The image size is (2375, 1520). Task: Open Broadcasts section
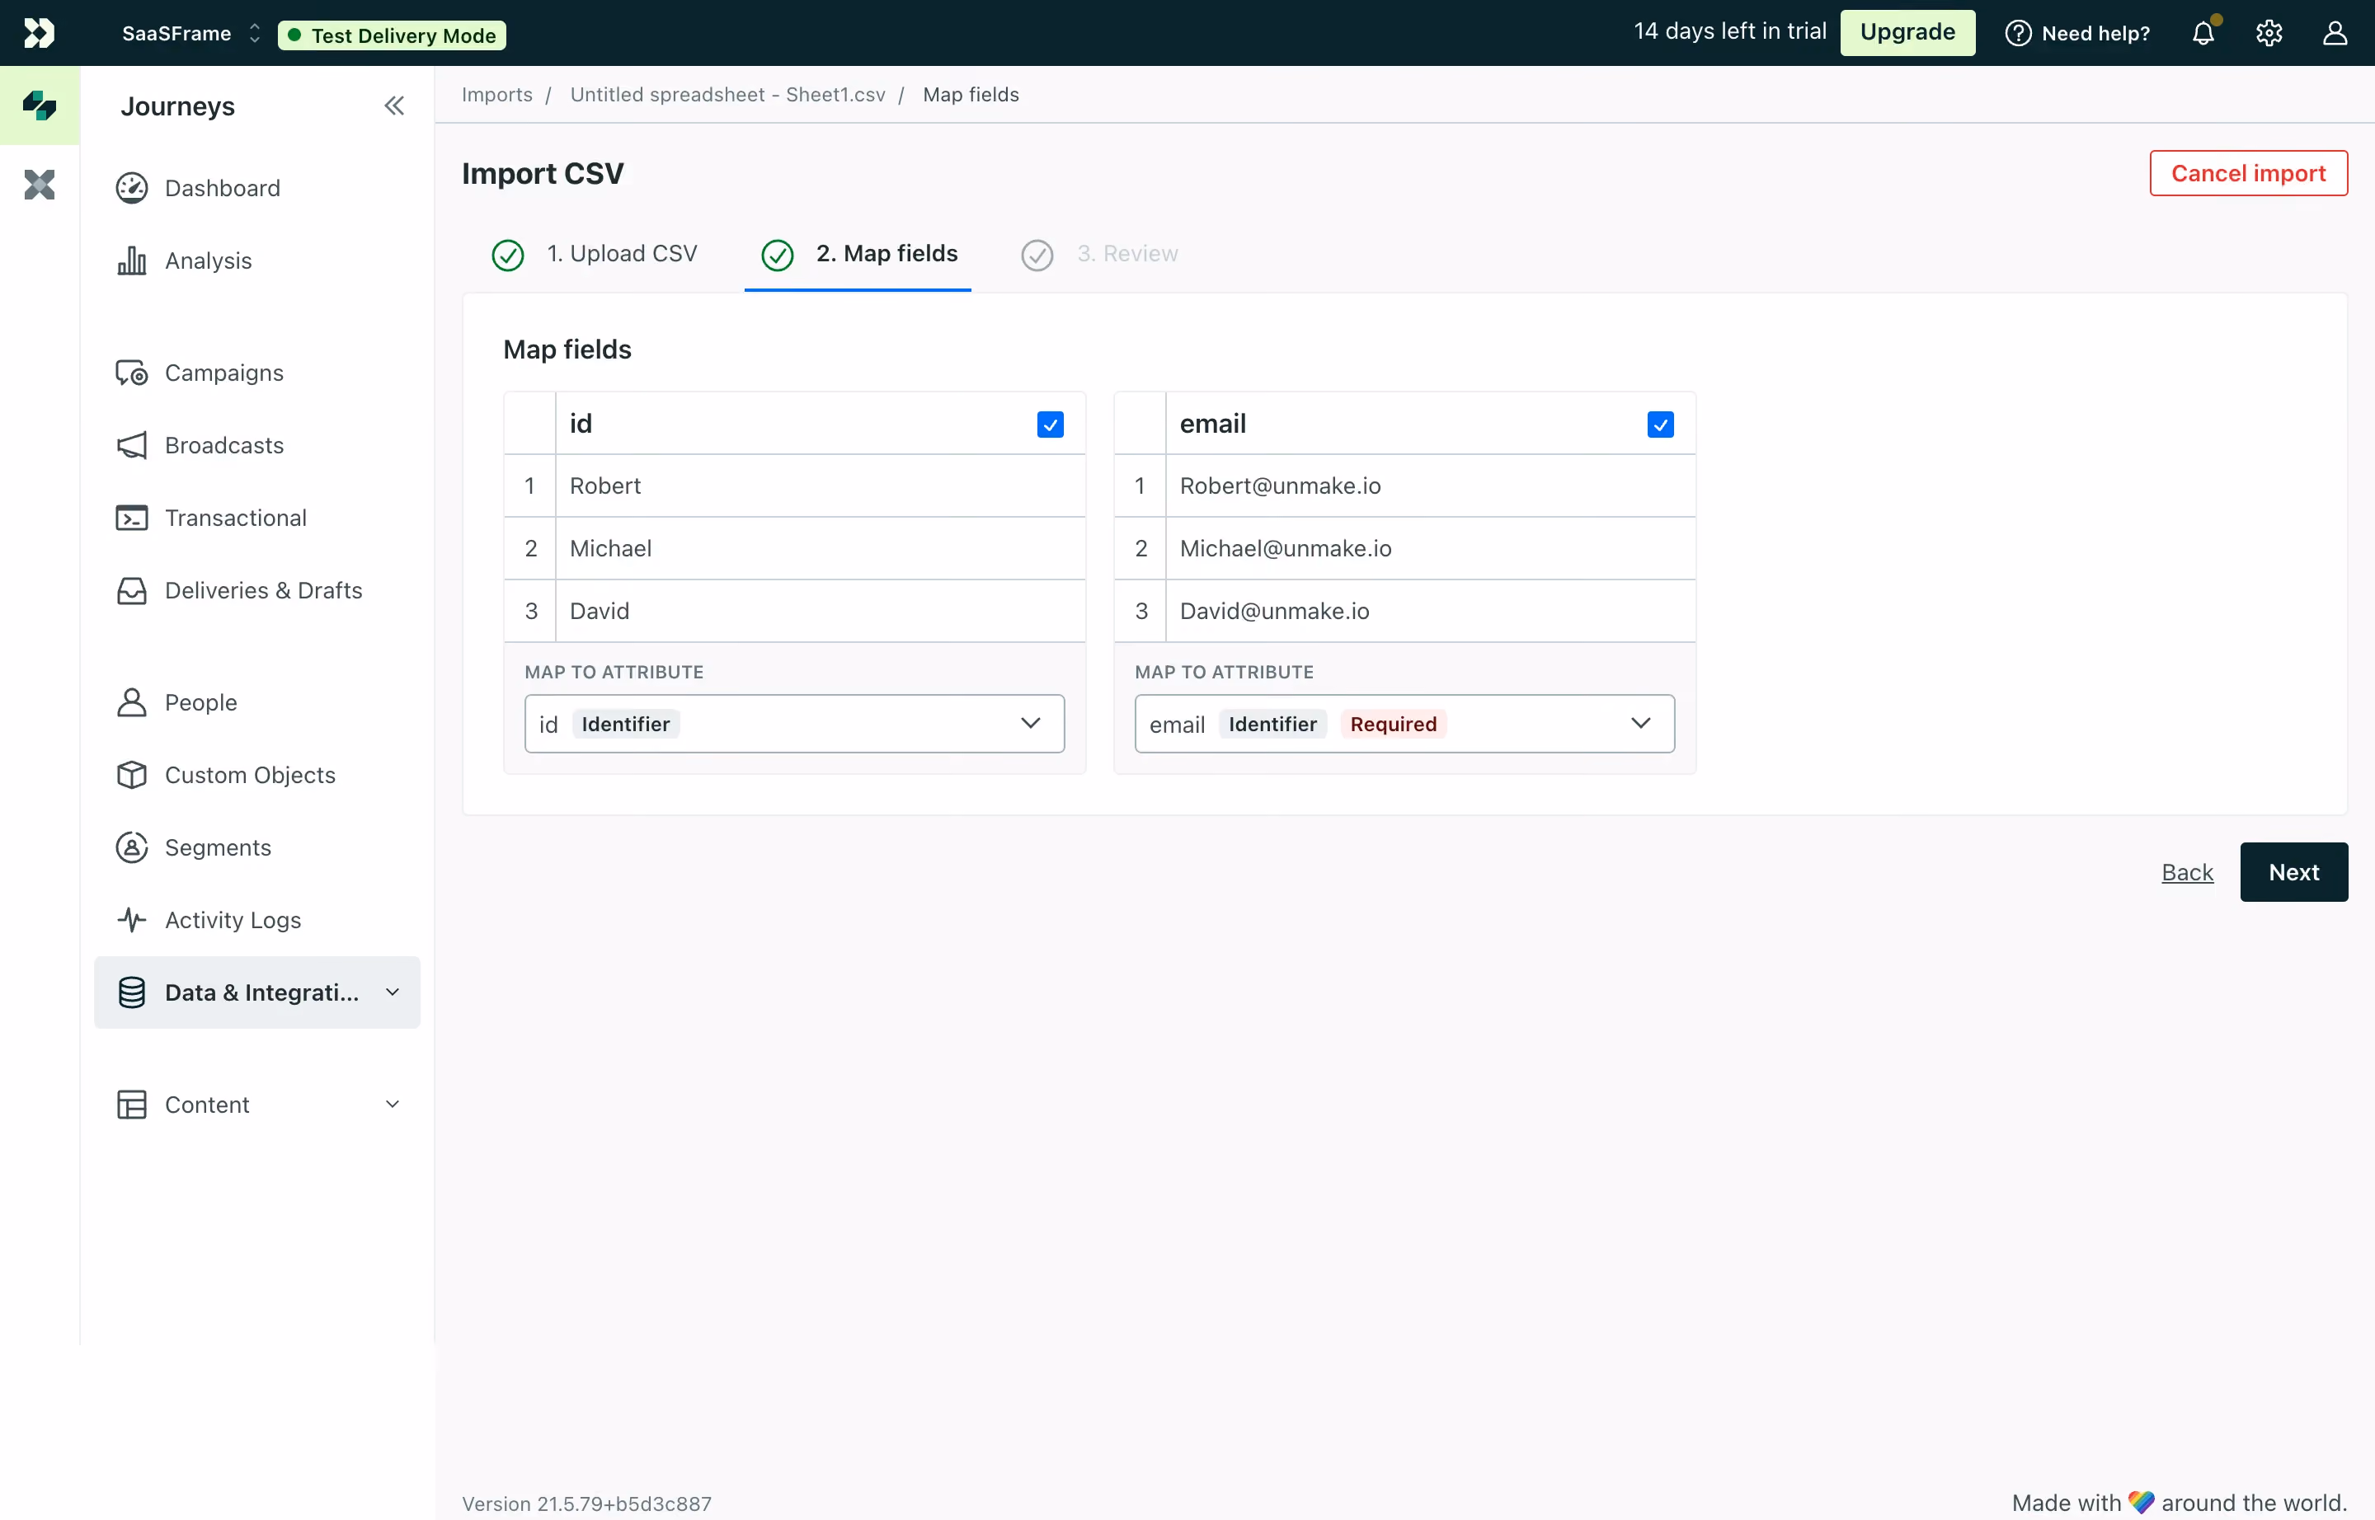click(256, 445)
